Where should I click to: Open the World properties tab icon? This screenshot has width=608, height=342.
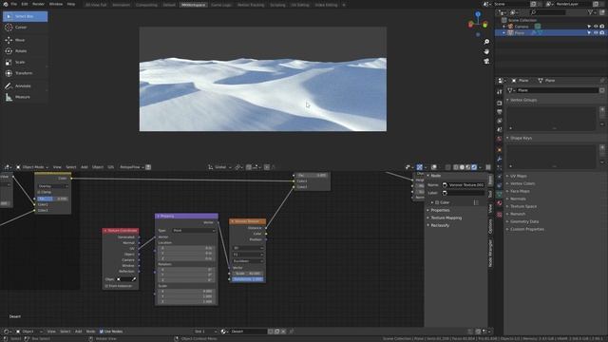click(500, 139)
